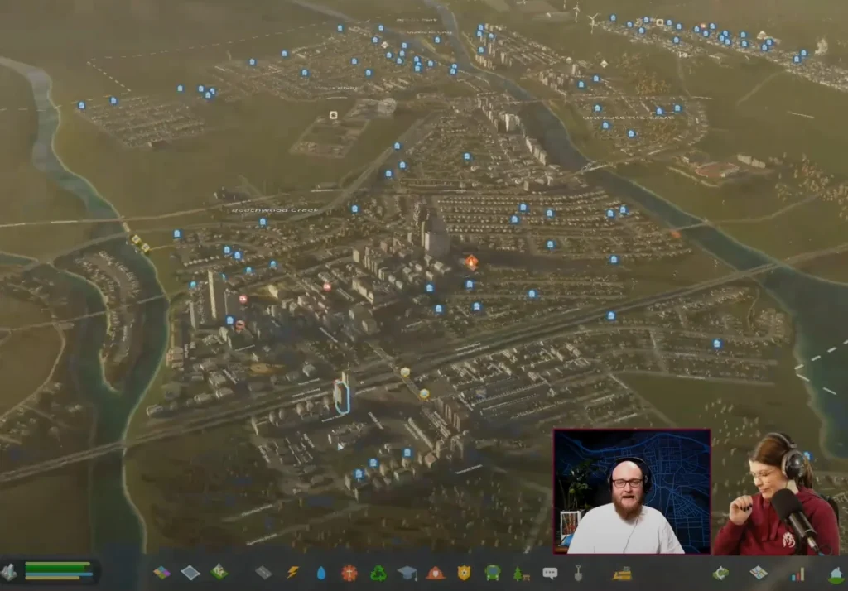The image size is (848, 591).
Task: Open the Communications speech bubble menu
Action: coord(550,573)
